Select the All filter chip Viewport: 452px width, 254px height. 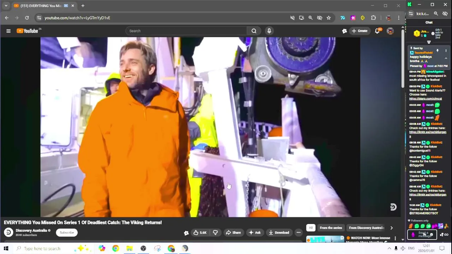pyautogui.click(x=311, y=228)
